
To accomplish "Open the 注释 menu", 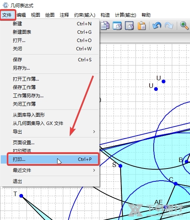I will 64,15.
